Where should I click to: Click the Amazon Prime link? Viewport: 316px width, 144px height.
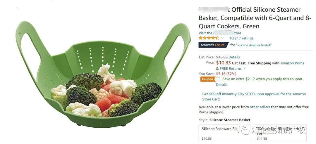292,63
